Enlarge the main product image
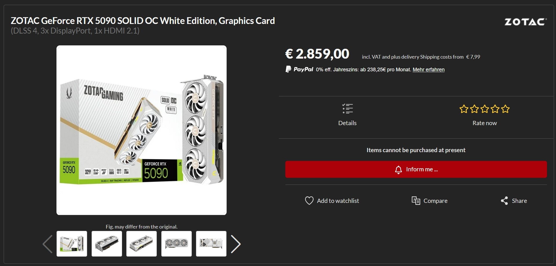 coord(141,130)
